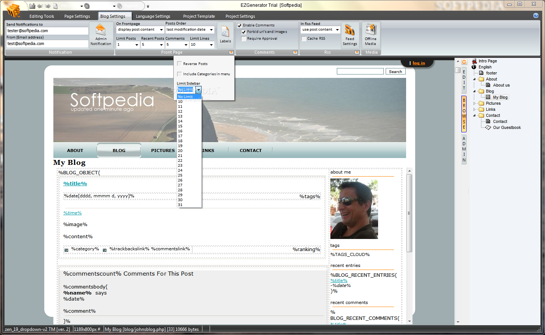
Task: Expand the Rss group options arrow
Action: (357, 52)
